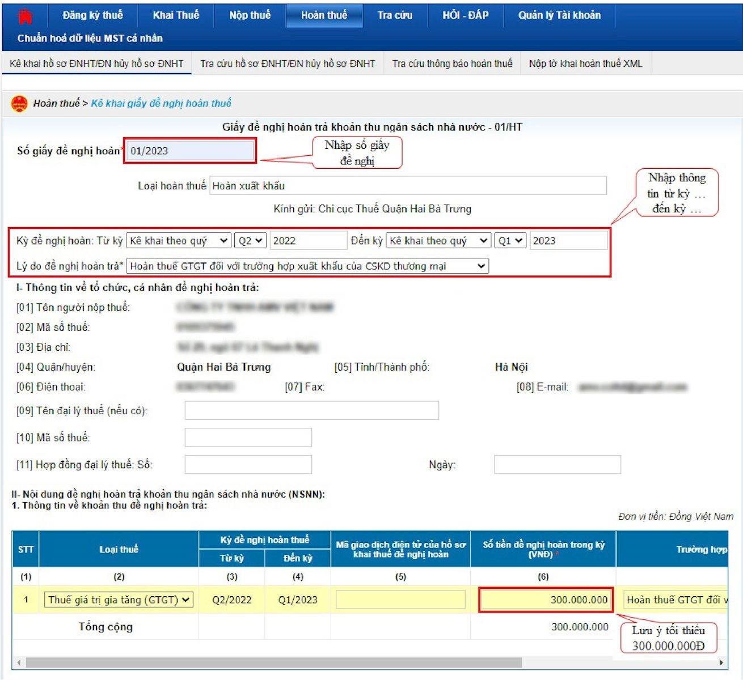Screen dimensions: 743x680
Task: Click the Kê khai giấy đề nghị hoàn thuế breadcrumb link
Action: pyautogui.click(x=161, y=103)
